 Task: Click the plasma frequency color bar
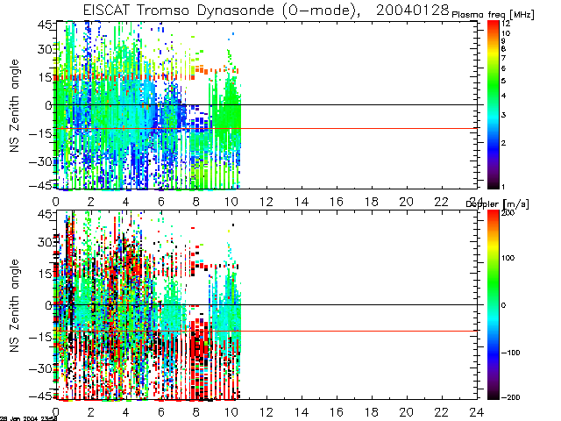point(493,104)
